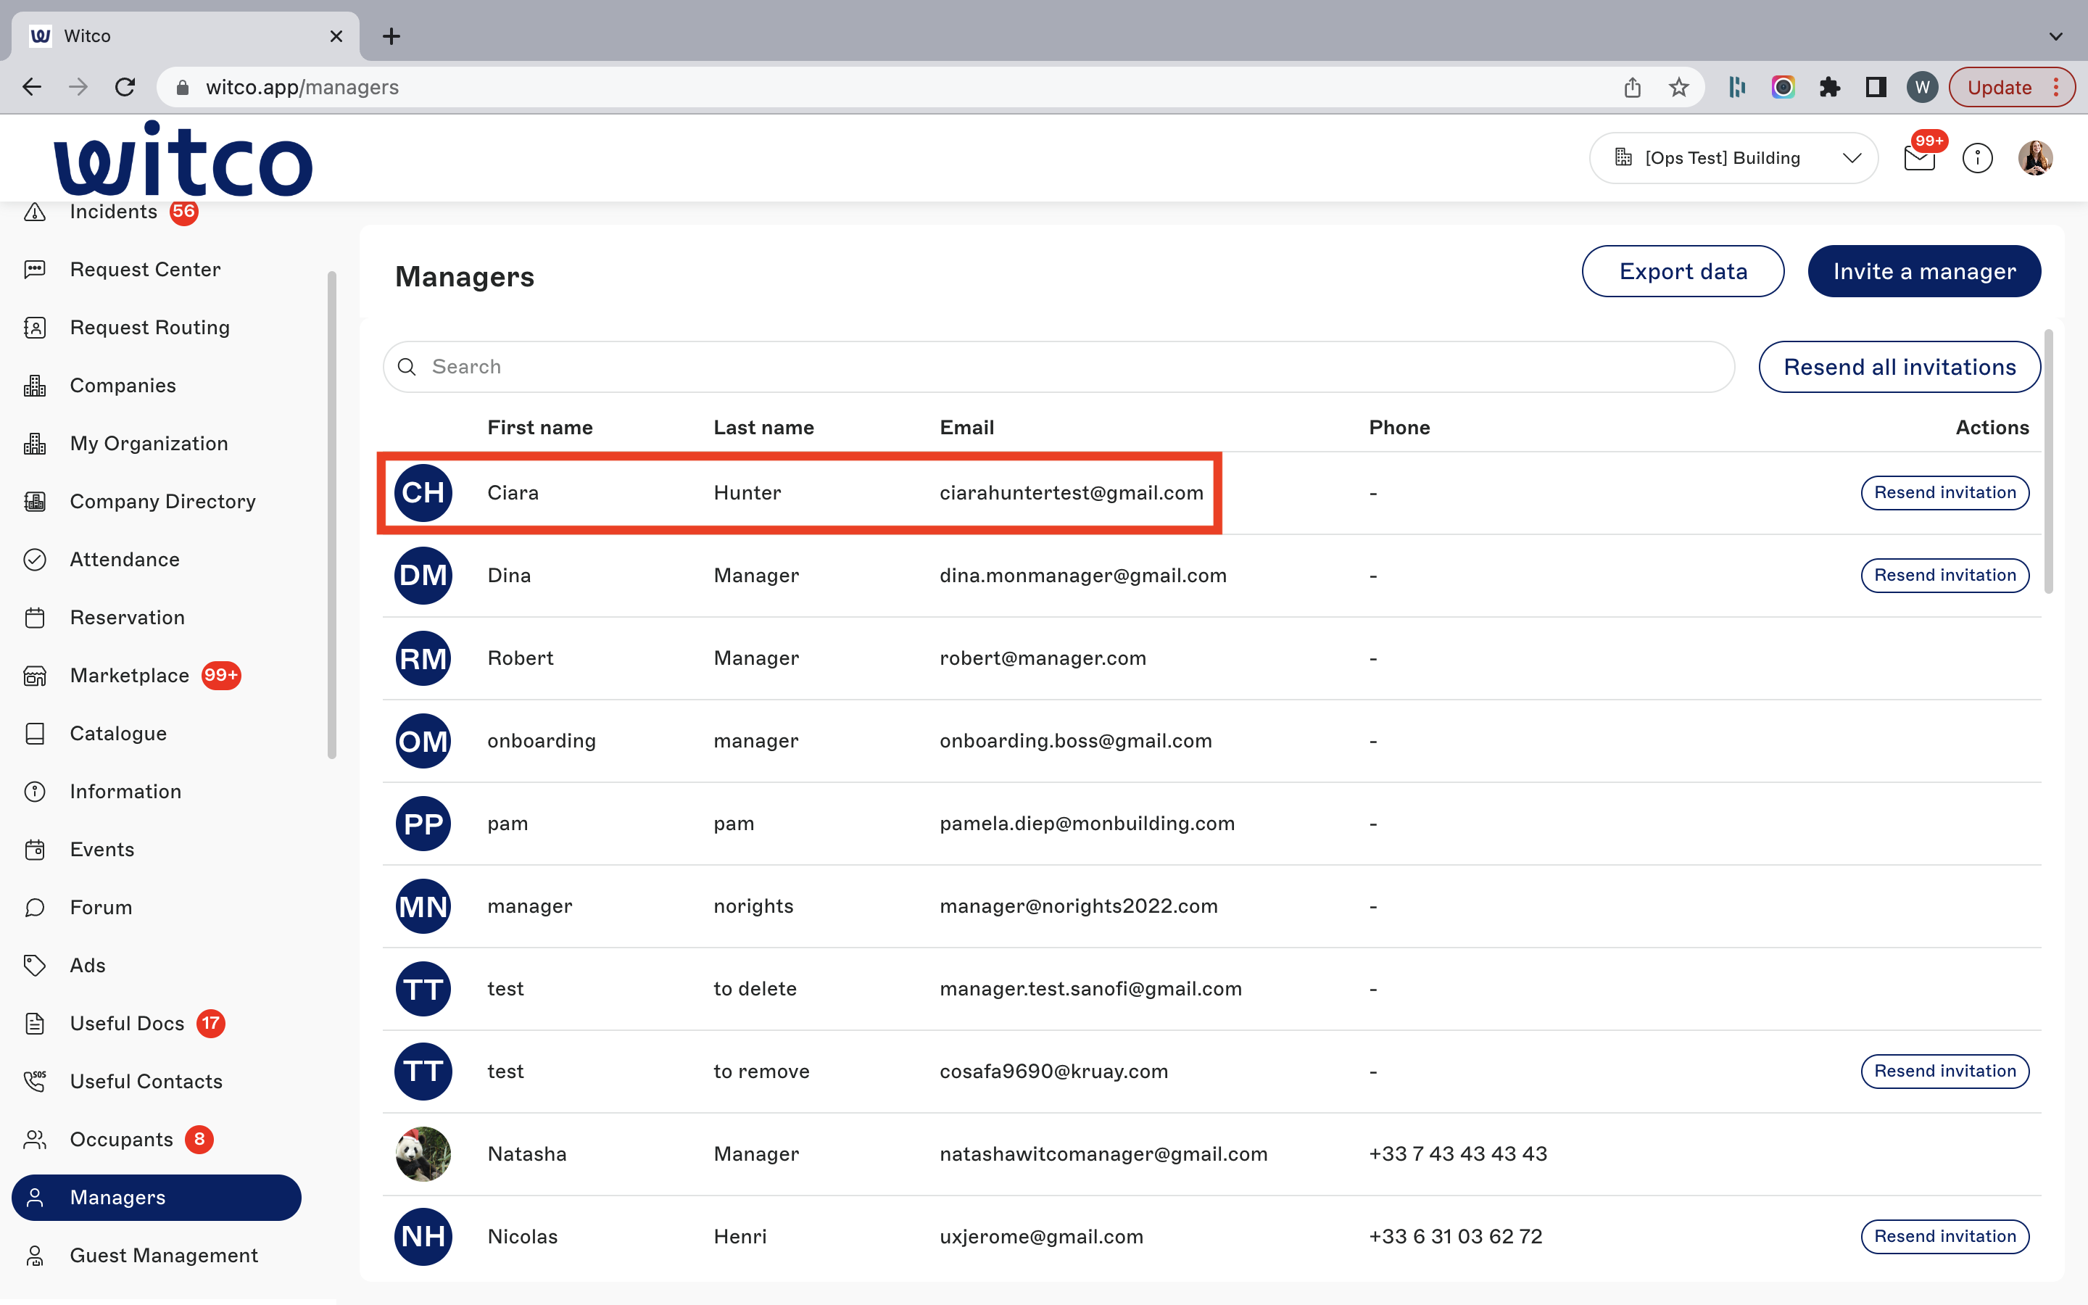Click the Ads tag icon
2088x1305 pixels.
click(35, 965)
